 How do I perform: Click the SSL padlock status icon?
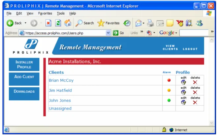[x=164, y=130]
